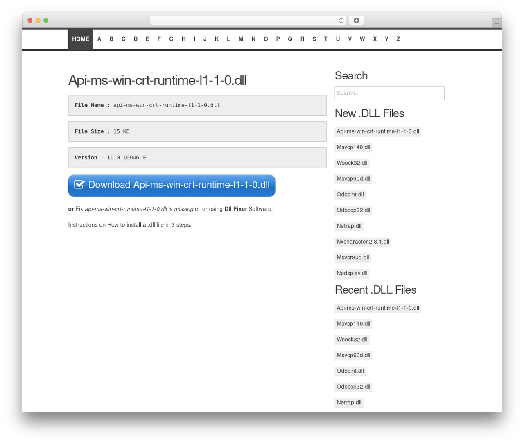Open Msvcp90d.dll under Recent .DLL Files
524x444 pixels.
353,355
